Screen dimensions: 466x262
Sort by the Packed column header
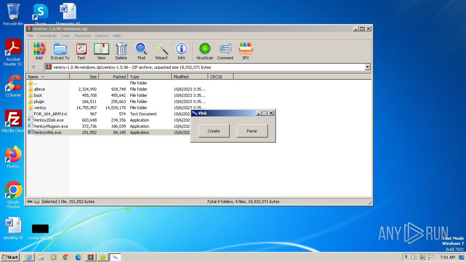coord(113,76)
